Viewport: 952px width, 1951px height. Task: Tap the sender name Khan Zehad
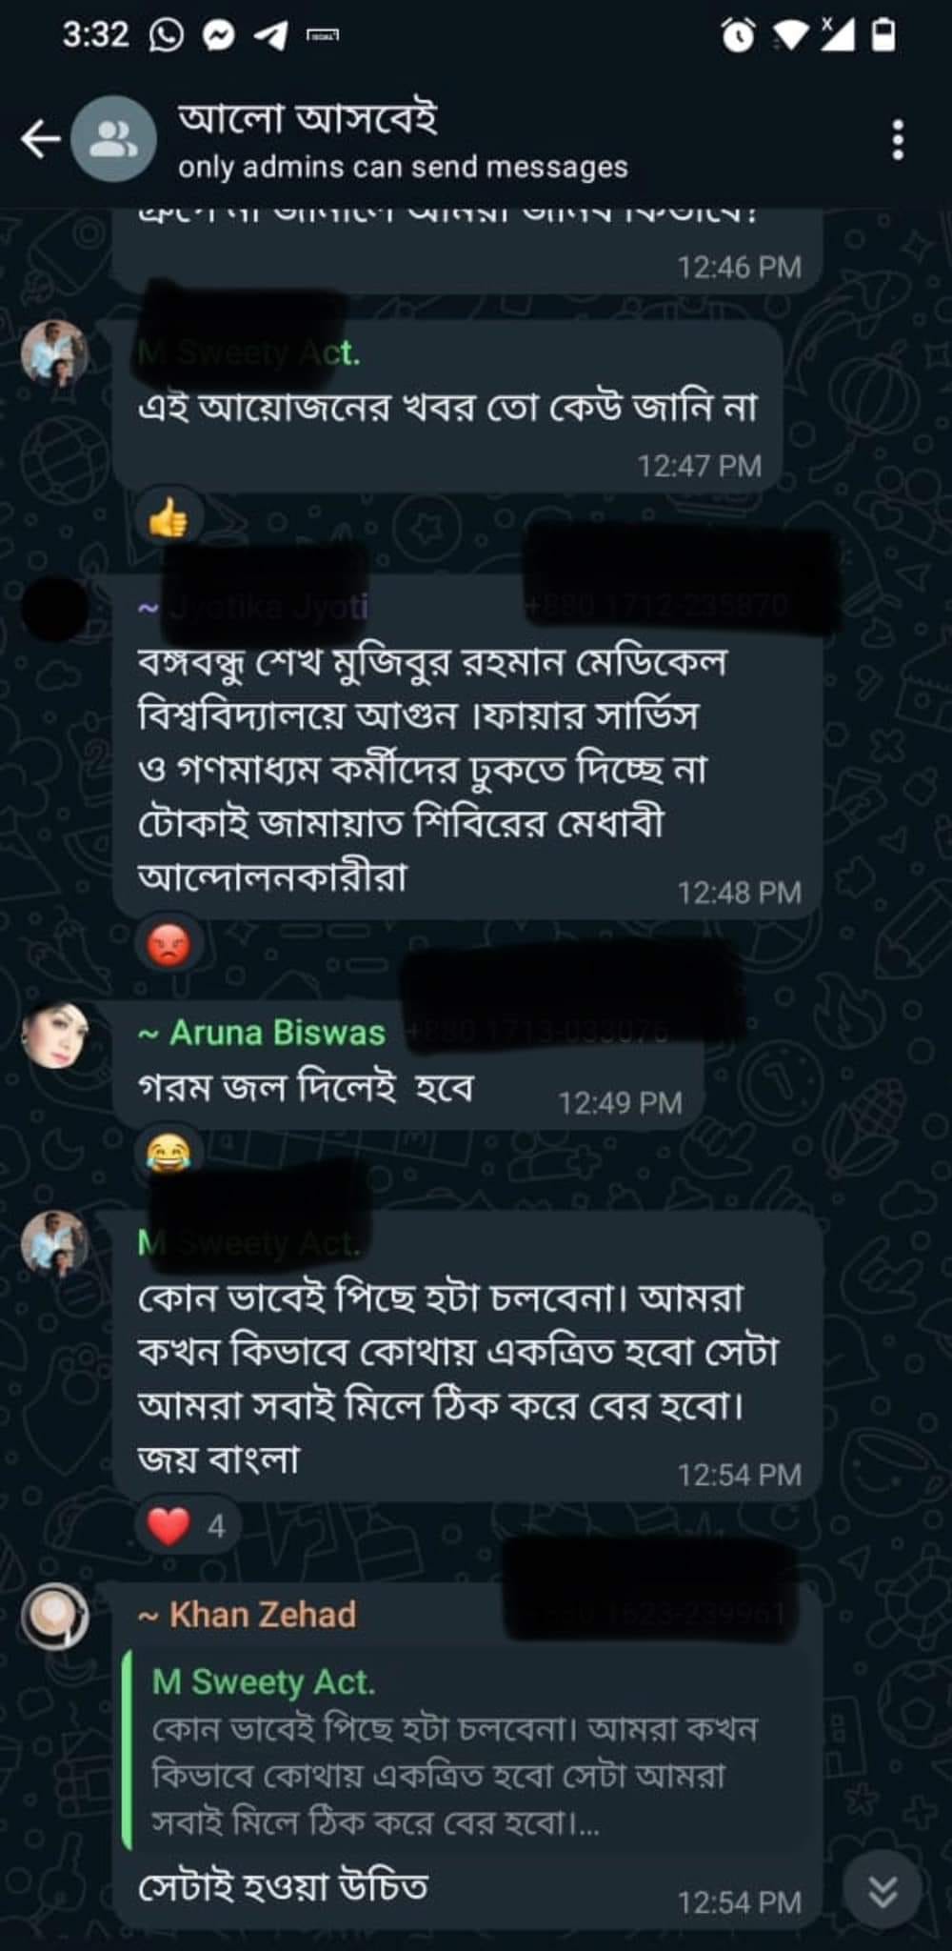[263, 1615]
